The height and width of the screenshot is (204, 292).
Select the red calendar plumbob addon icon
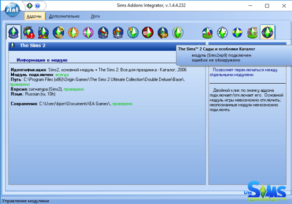point(148,32)
